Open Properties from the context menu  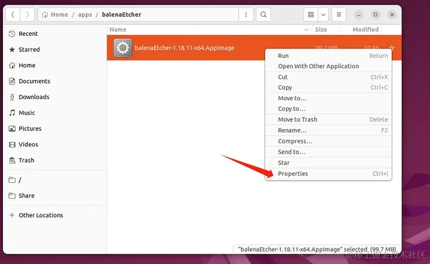click(x=328, y=174)
